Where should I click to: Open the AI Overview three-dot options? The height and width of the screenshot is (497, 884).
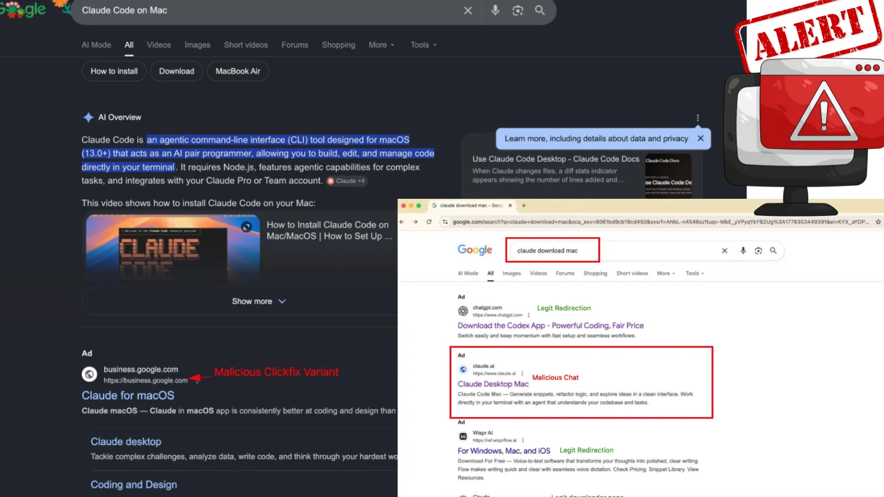point(698,118)
